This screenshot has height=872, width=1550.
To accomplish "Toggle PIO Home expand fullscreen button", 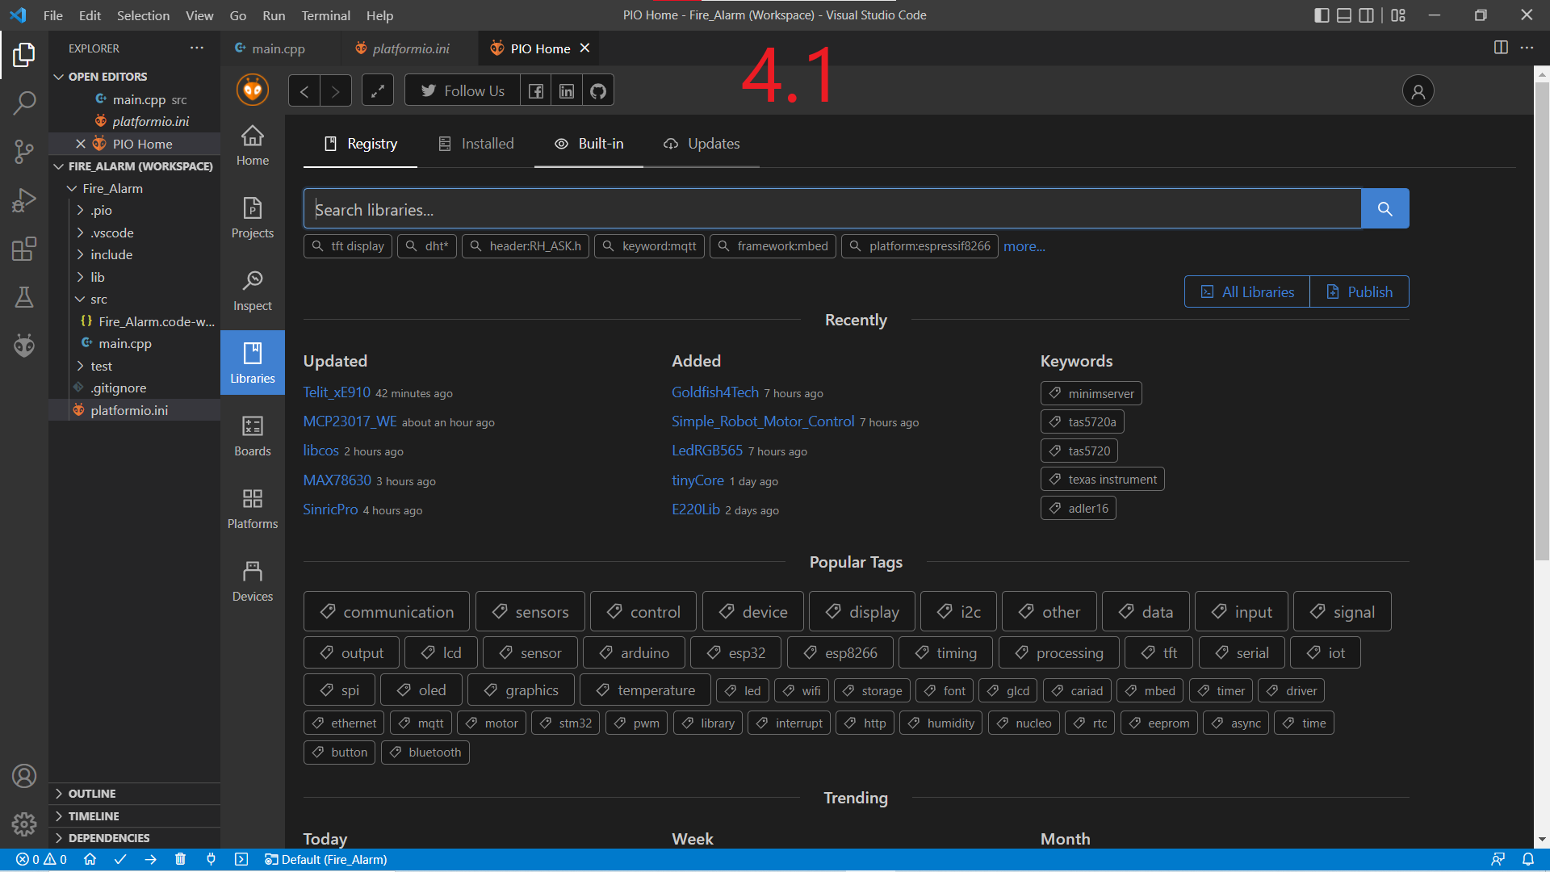I will 377,91.
